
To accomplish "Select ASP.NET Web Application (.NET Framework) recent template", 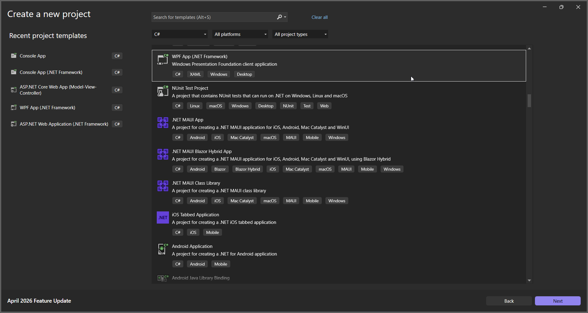I will point(66,124).
